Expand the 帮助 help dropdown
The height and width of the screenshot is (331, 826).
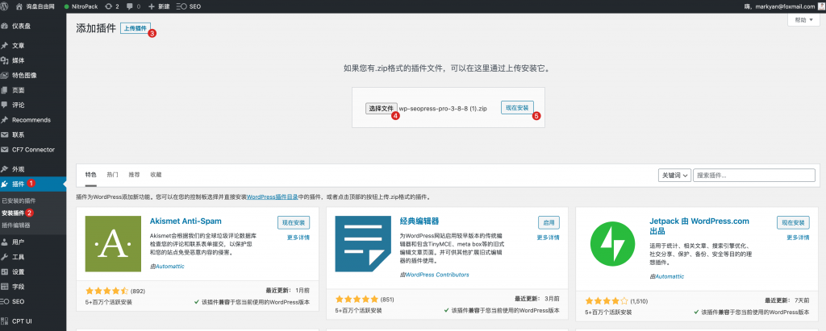pos(803,20)
